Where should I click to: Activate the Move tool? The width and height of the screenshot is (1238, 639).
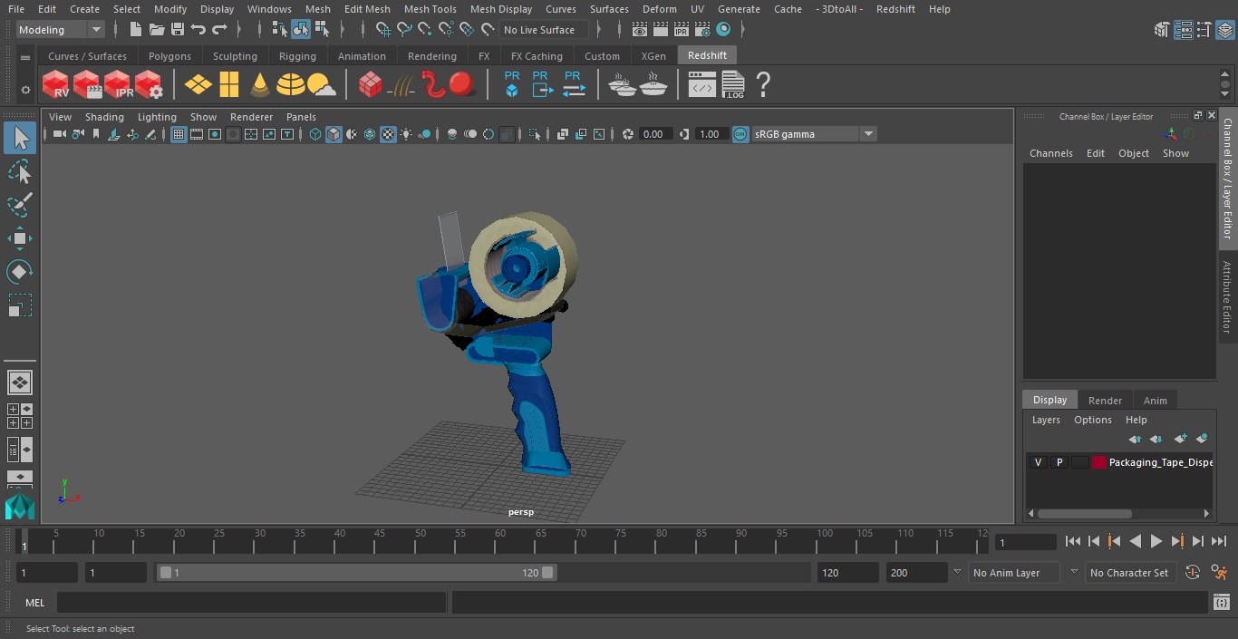[19, 238]
